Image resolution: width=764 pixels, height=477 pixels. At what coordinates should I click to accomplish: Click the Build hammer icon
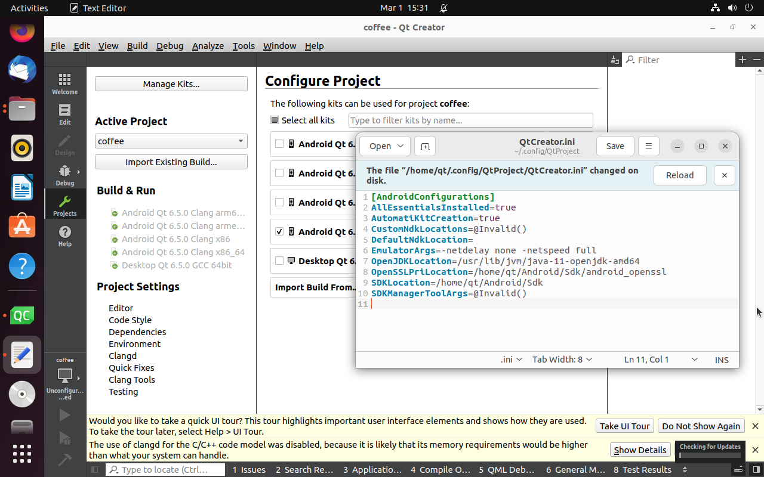click(x=64, y=460)
